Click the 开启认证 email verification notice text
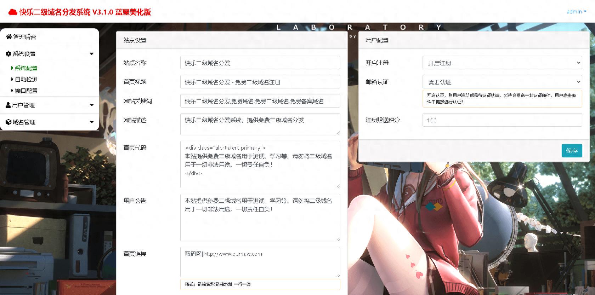This screenshot has width=595, height=295. pos(501,98)
